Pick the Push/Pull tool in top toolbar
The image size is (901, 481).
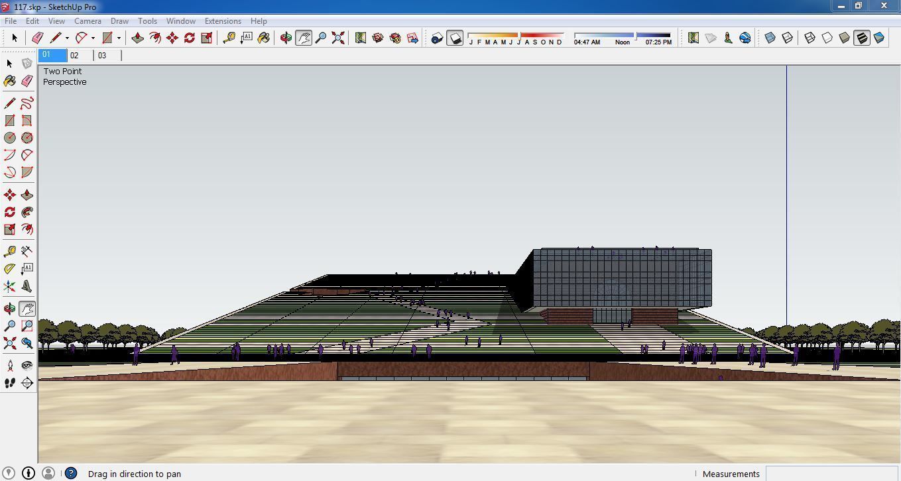click(138, 38)
